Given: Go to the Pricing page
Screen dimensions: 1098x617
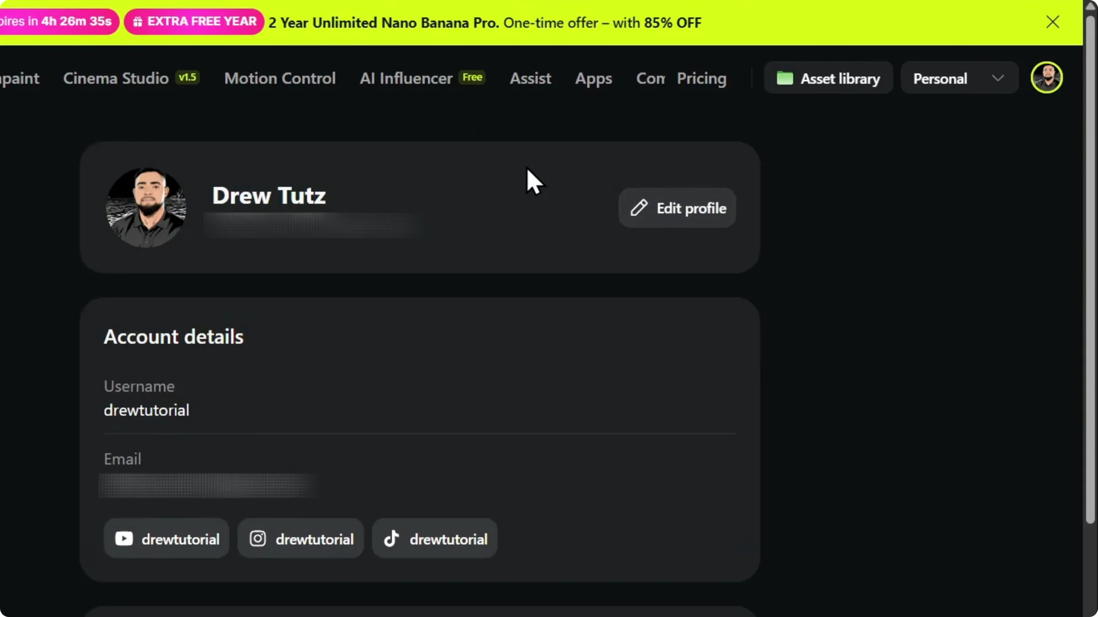Looking at the screenshot, I should pyautogui.click(x=702, y=78).
